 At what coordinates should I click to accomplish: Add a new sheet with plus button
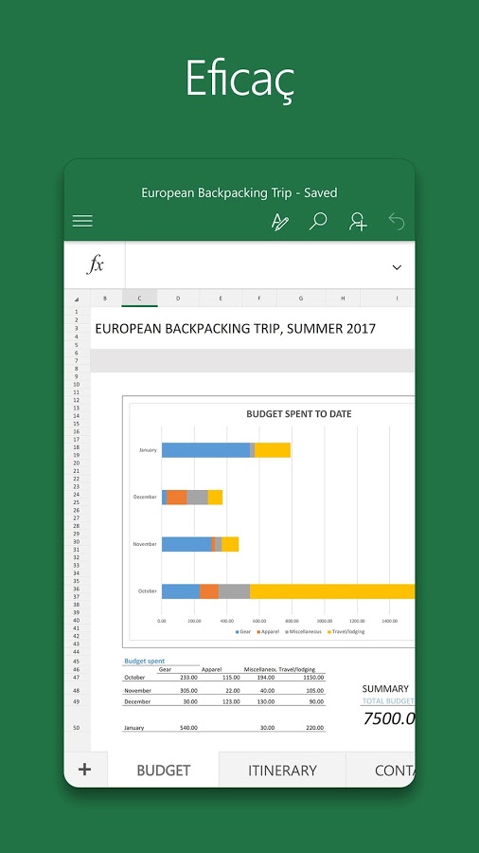(x=84, y=769)
